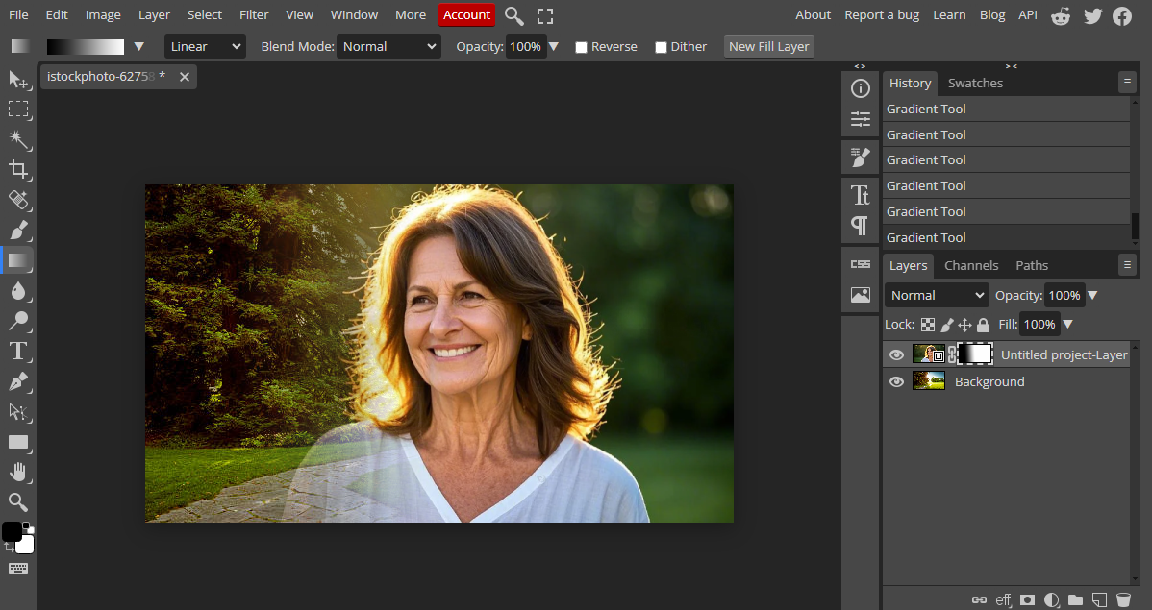Image resolution: width=1152 pixels, height=610 pixels.
Task: Click the red Account button
Action: [466, 14]
